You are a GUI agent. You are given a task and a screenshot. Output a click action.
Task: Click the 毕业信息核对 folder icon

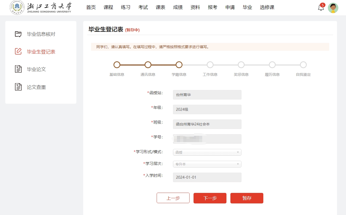point(18,34)
